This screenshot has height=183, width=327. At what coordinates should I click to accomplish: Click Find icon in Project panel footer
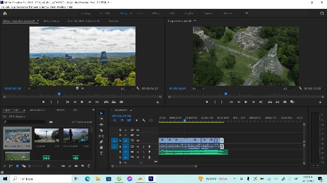(70, 166)
